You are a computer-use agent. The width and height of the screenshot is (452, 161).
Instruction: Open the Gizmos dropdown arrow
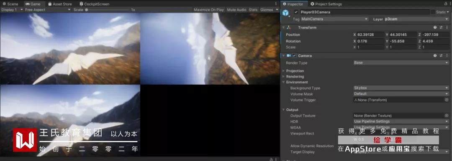coord(277,10)
